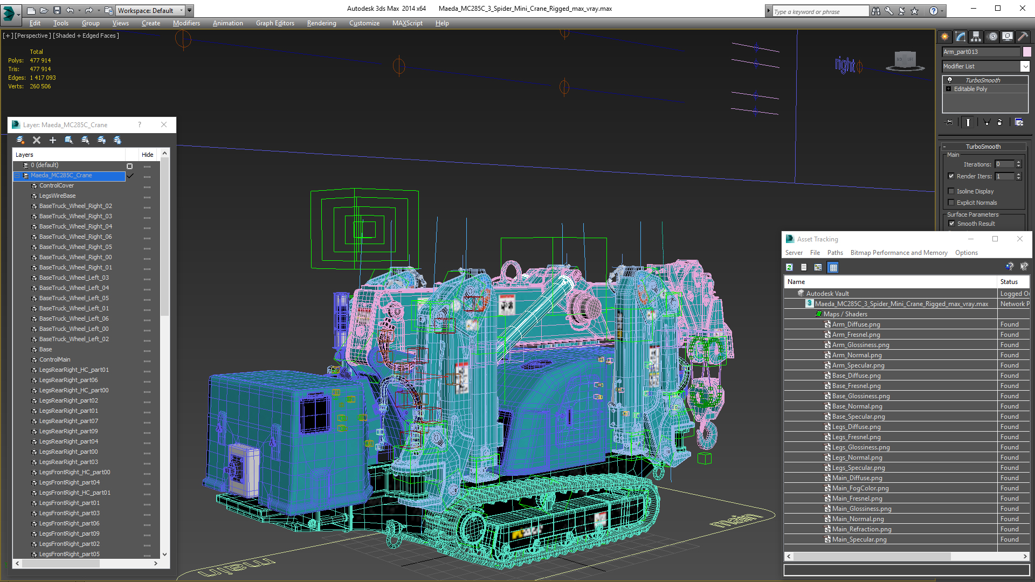Viewport: 1035px width, 582px height.
Task: Open the Hierarchy command panel tab
Action: [x=976, y=37]
